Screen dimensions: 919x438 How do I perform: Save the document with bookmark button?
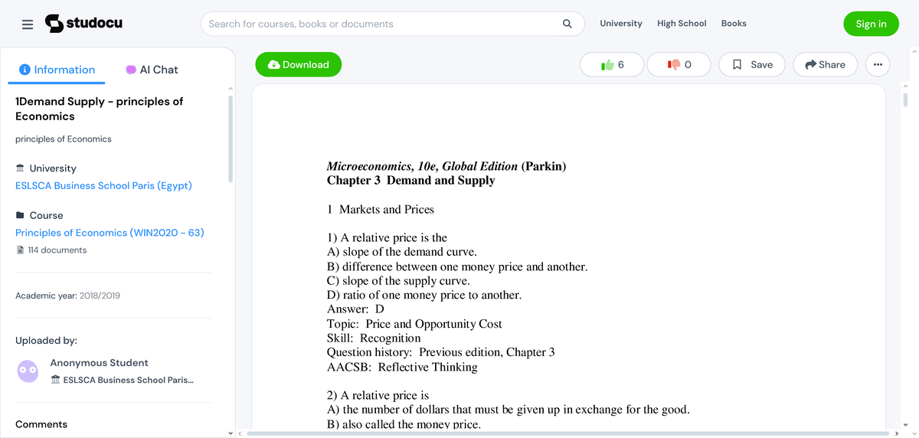point(752,65)
